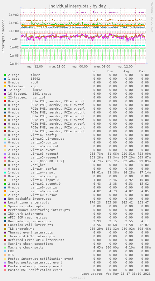
Task: Click the cyan virtio4-input legend swatch
Action: point(5,173)
